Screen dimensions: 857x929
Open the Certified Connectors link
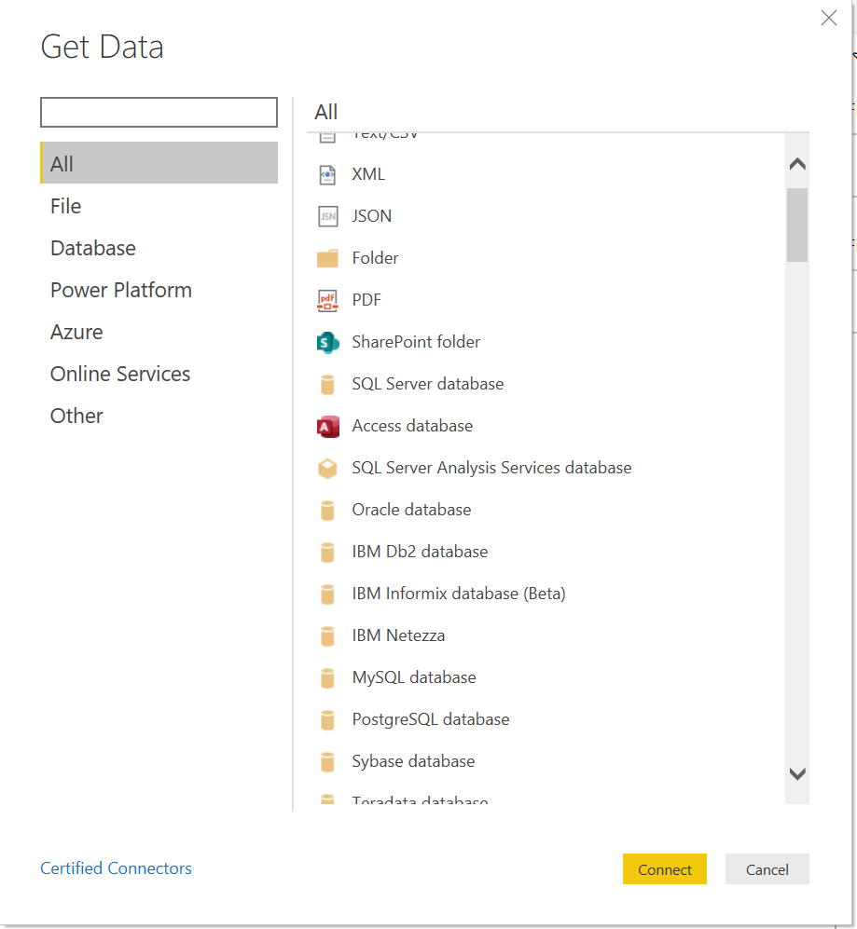(117, 868)
